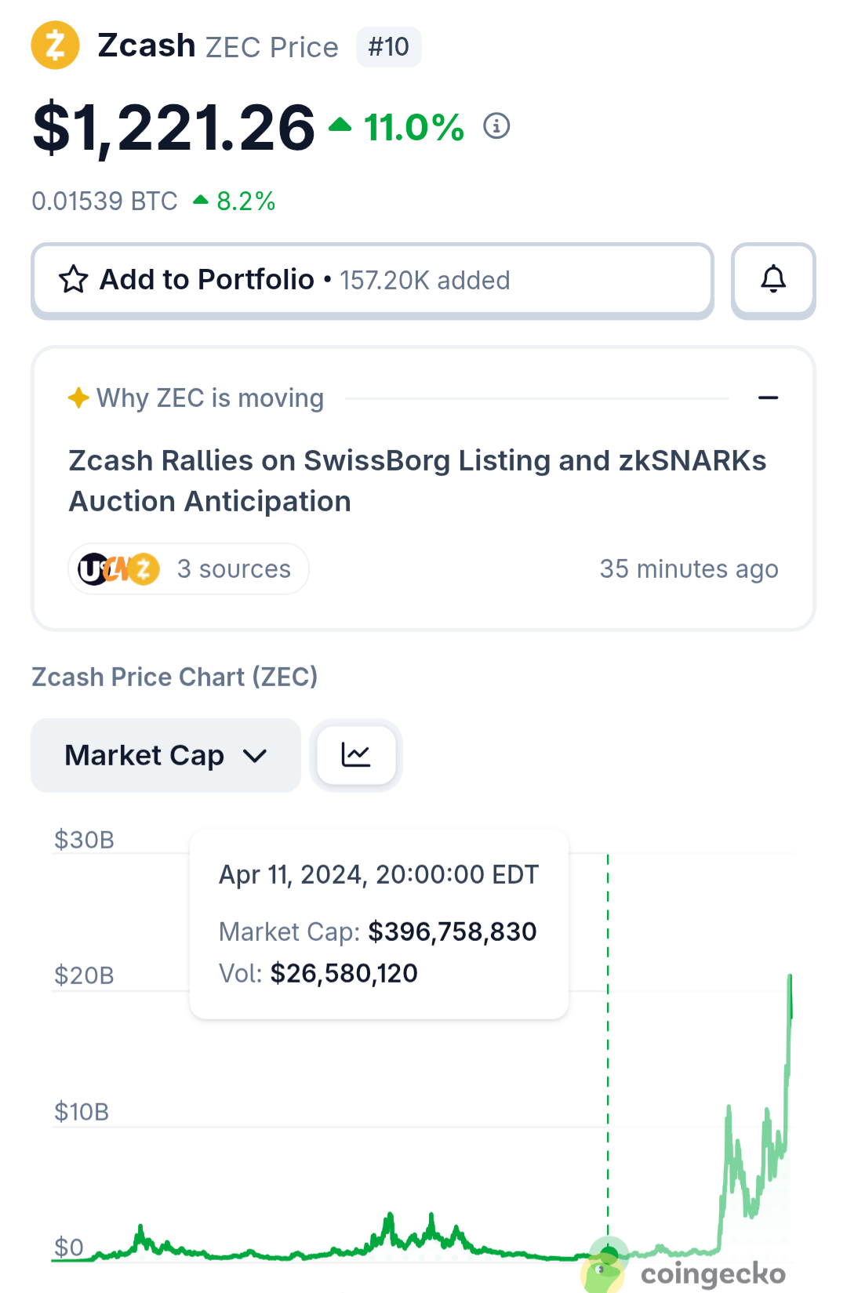
Task: Click the $20B axis gridline label
Action: (84, 975)
